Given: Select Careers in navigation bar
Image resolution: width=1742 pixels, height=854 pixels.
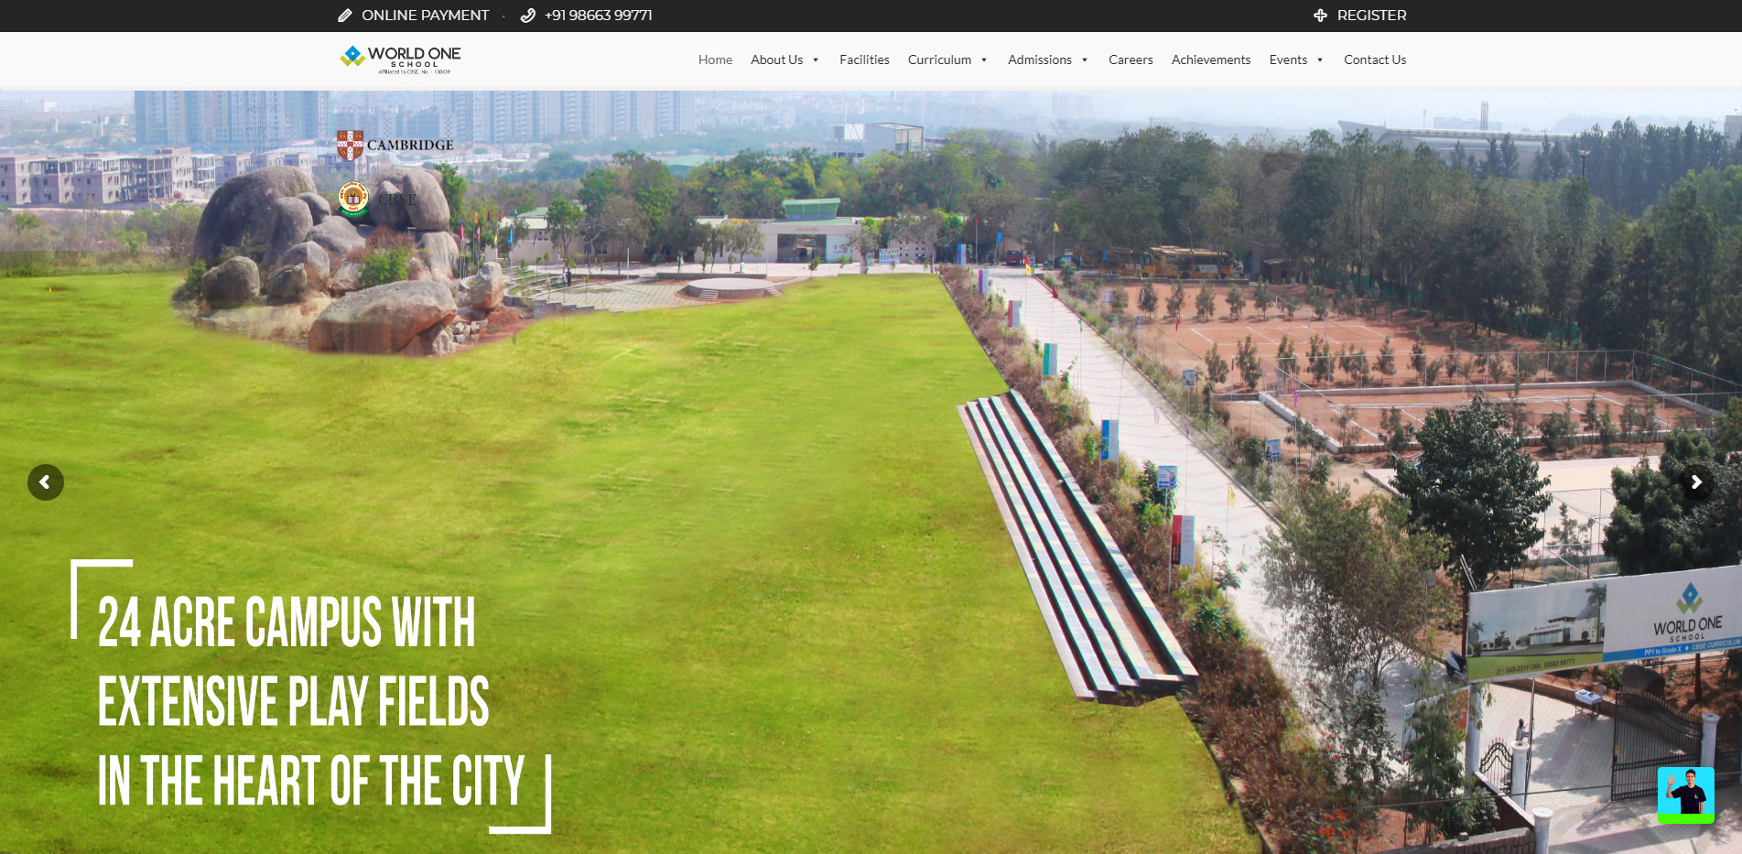Looking at the screenshot, I should click(1131, 60).
